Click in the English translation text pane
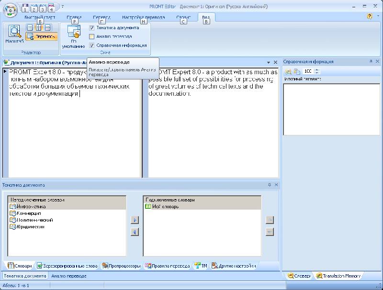 (x=213, y=123)
